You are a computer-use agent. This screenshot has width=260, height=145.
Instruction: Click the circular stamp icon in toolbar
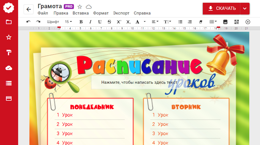pos(248,22)
